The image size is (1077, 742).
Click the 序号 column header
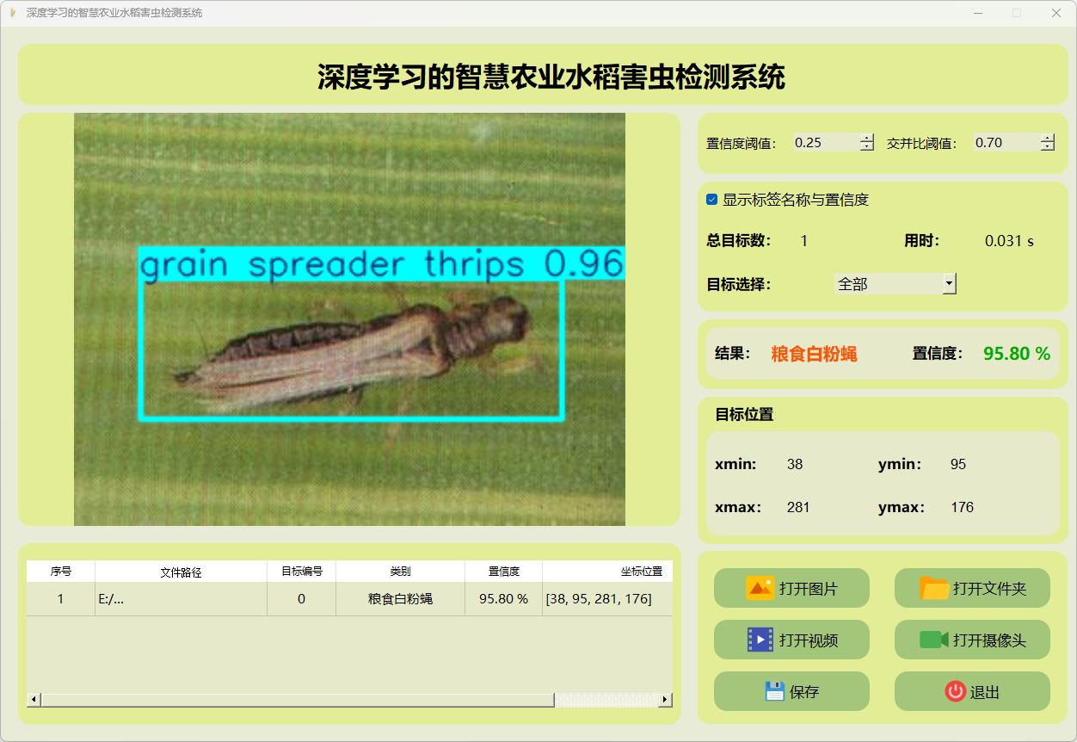[x=60, y=572]
